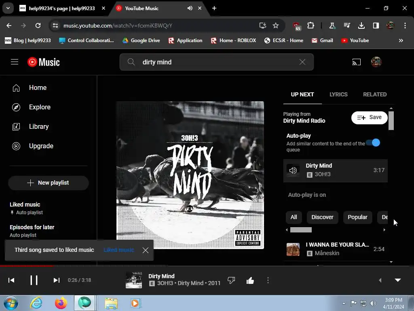Screen dimensions: 414x311
Task: Open browser Downloads icon
Action: [361, 26]
